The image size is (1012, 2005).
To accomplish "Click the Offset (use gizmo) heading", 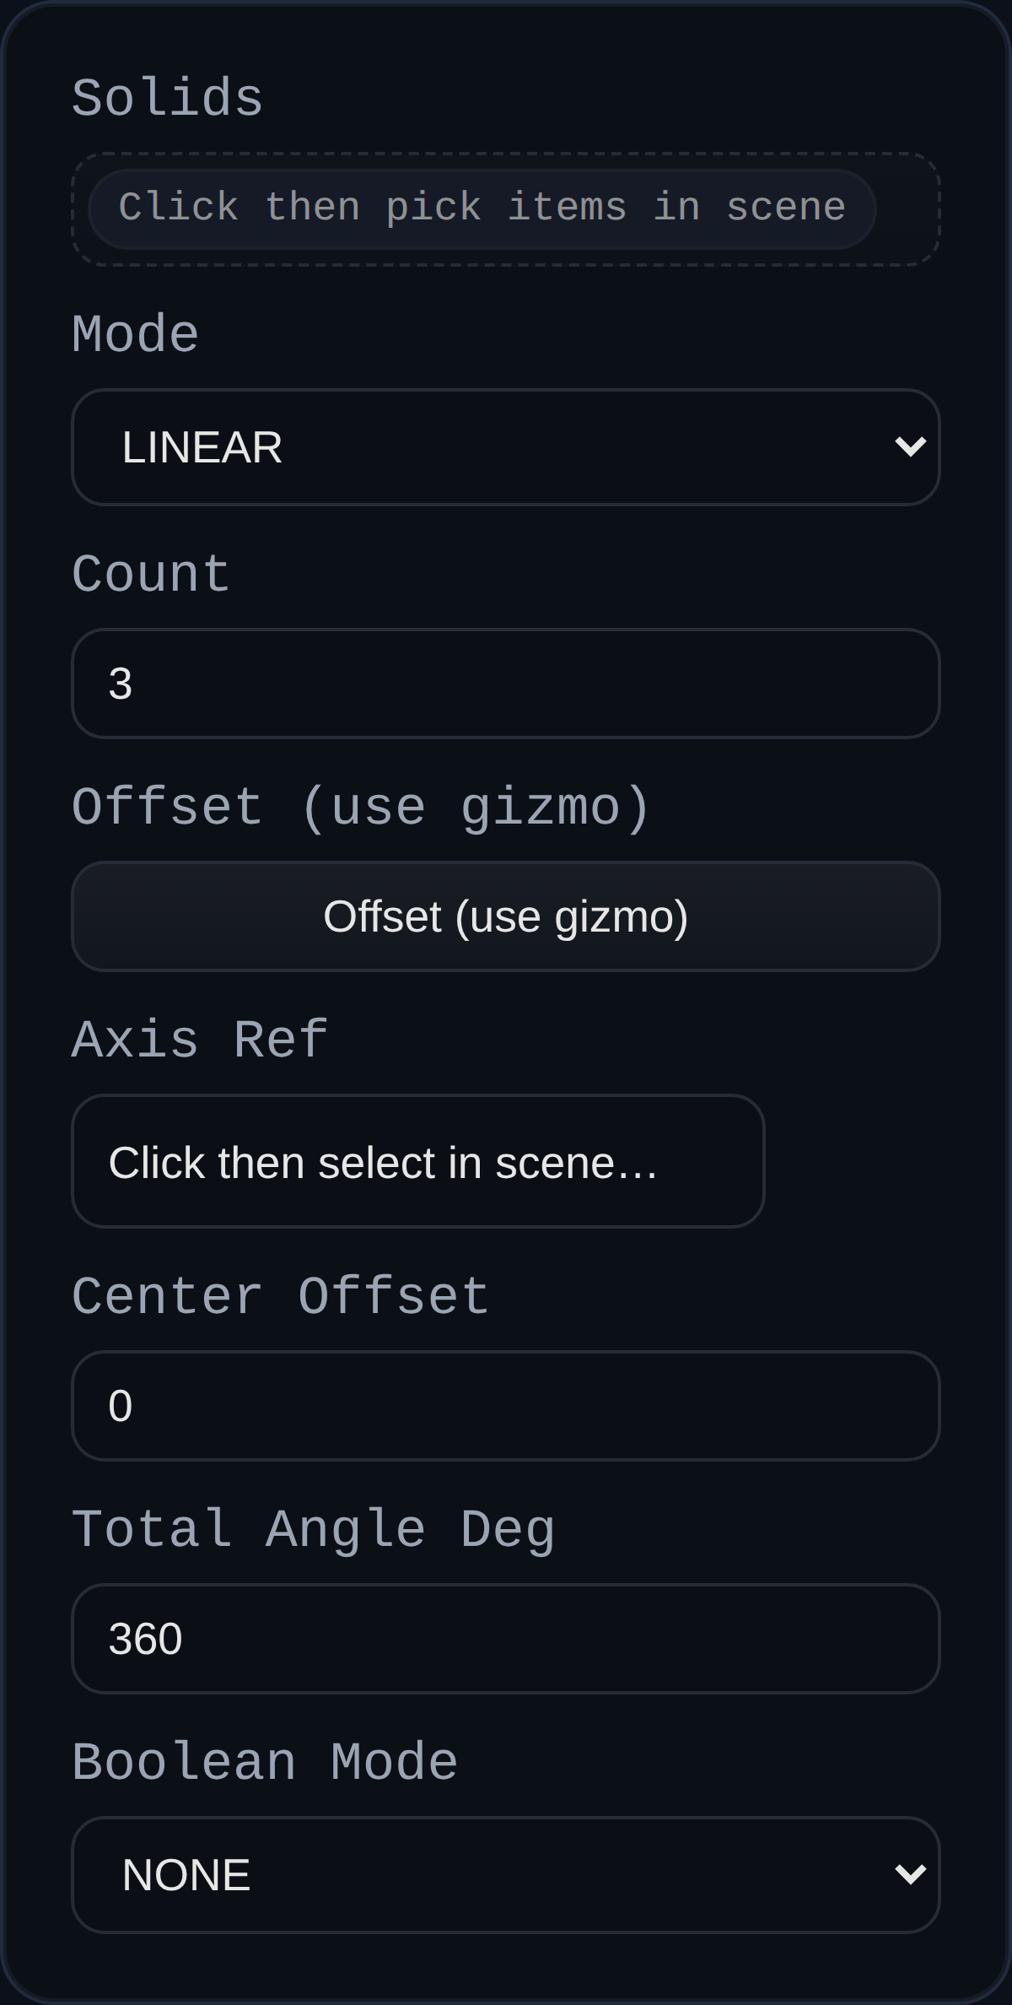I will [x=363, y=807].
